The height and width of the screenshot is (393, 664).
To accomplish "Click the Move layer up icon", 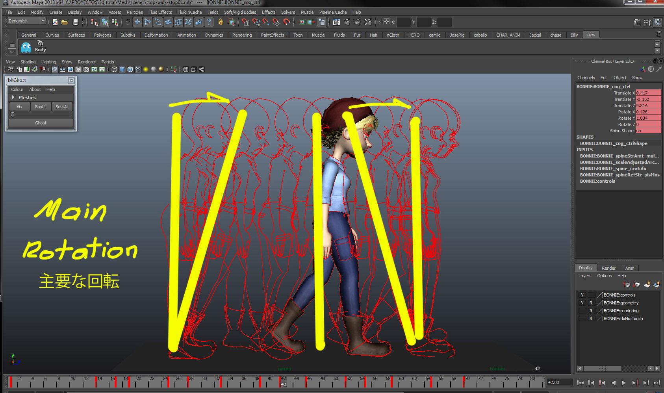I will [627, 285].
